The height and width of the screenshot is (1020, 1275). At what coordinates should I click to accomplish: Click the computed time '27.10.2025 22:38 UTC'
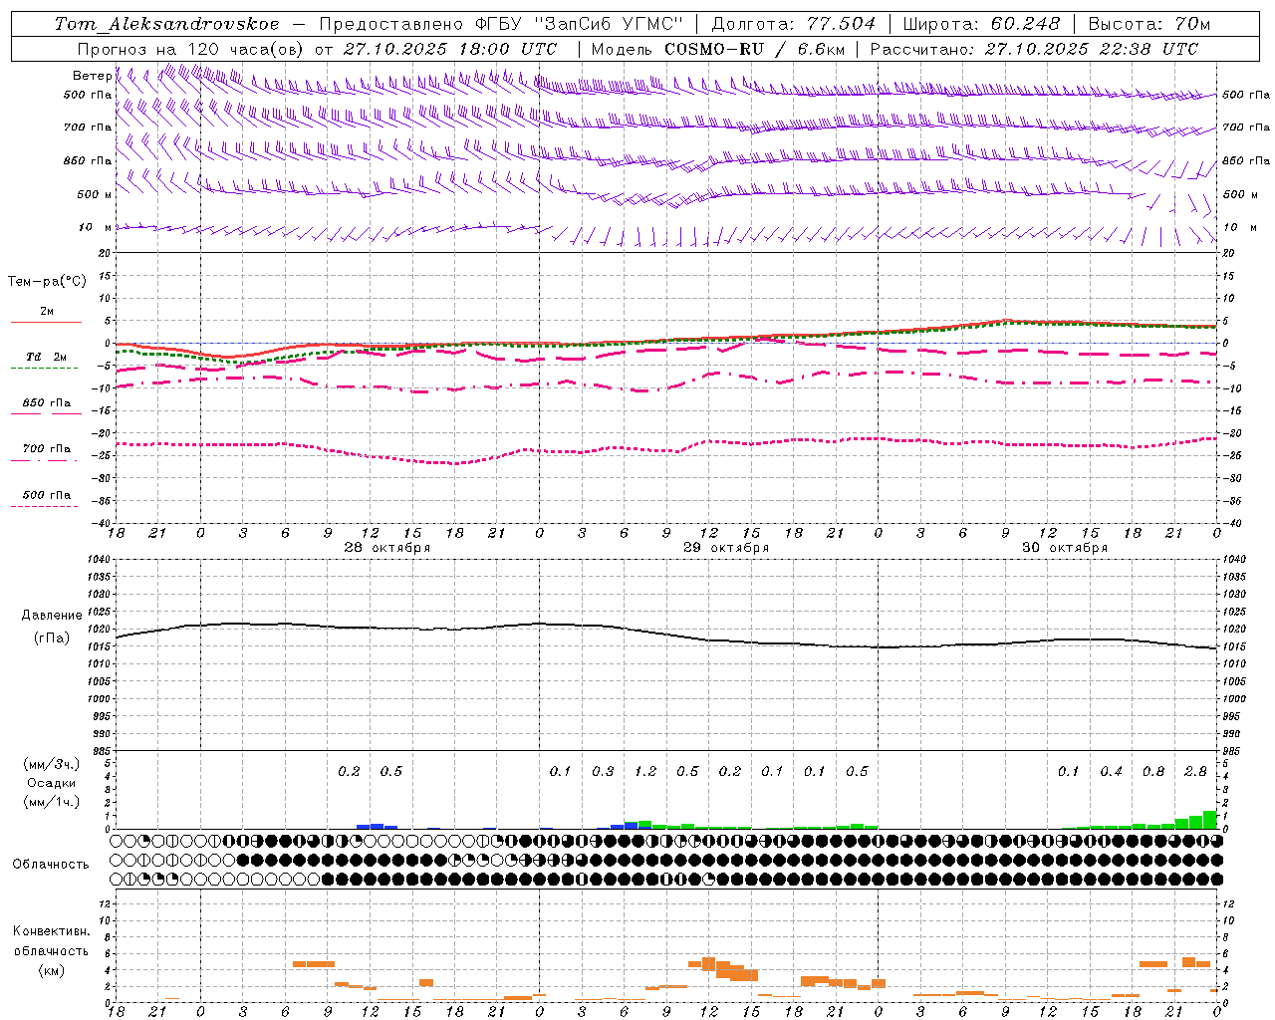[1092, 49]
